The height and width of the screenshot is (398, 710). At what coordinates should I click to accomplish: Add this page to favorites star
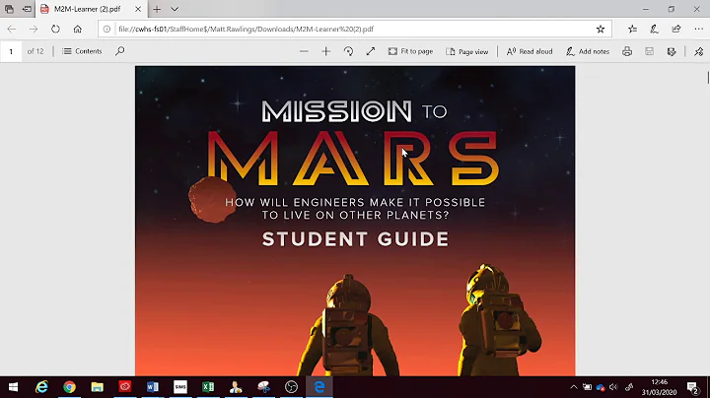(601, 29)
